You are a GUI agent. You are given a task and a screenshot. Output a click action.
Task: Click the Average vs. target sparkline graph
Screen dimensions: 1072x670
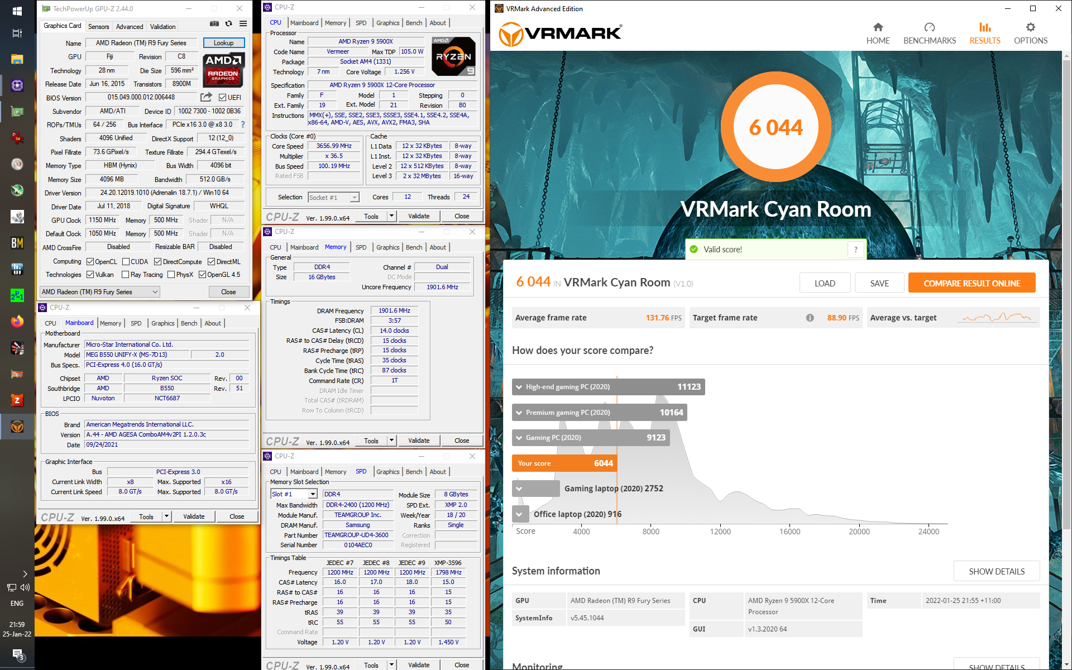coord(997,318)
